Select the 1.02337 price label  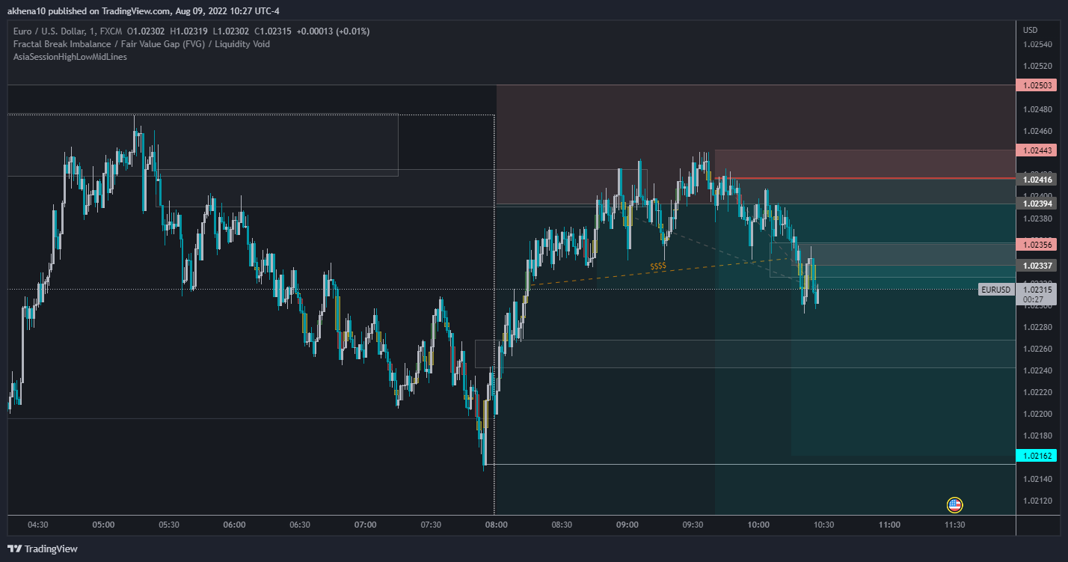tap(1036, 265)
